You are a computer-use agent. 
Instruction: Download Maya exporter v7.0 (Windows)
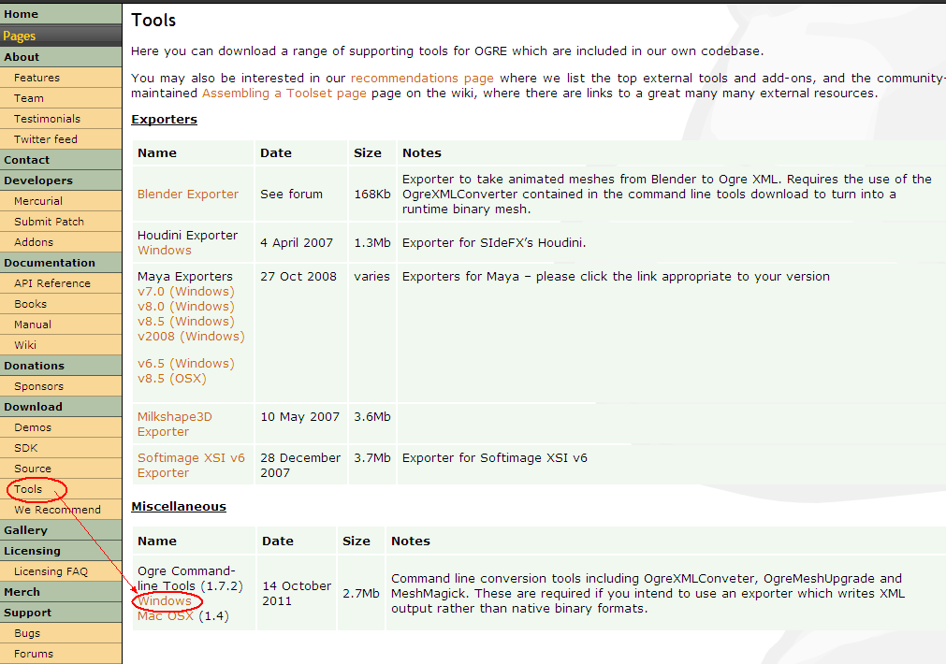tap(186, 291)
